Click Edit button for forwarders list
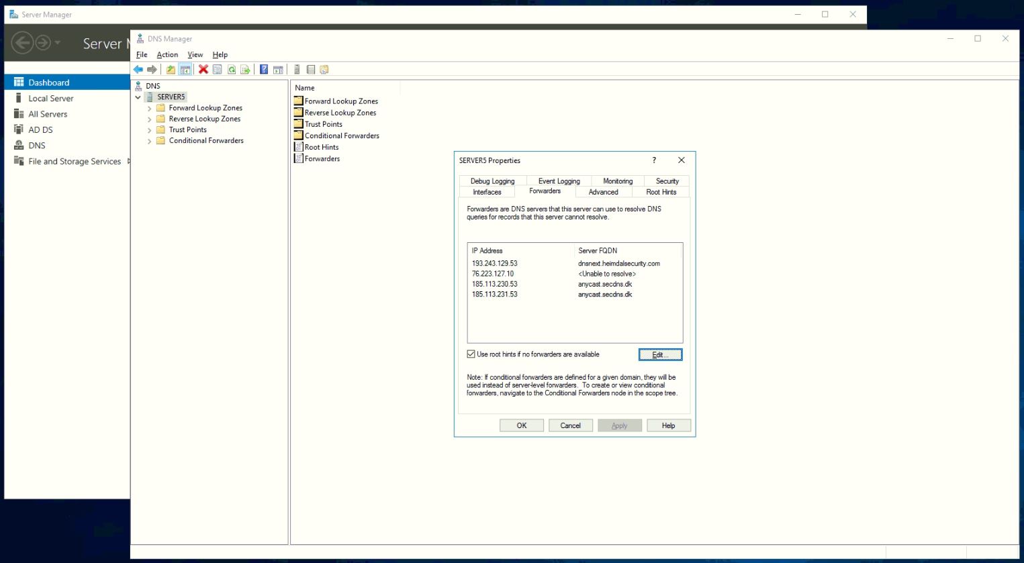 point(660,355)
